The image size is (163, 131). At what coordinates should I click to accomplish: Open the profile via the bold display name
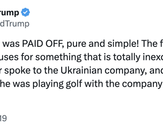(10, 13)
